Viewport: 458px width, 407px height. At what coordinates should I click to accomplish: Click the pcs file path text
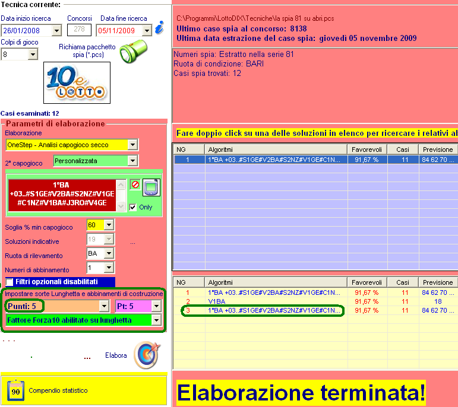[255, 18]
